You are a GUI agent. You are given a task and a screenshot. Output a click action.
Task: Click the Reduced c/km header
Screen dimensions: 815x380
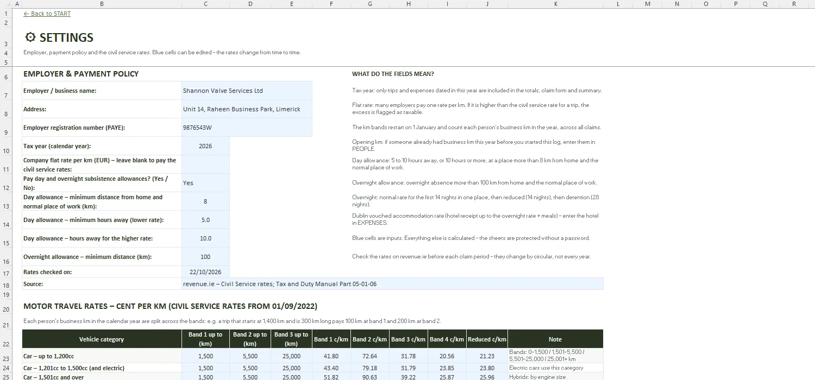pos(487,339)
